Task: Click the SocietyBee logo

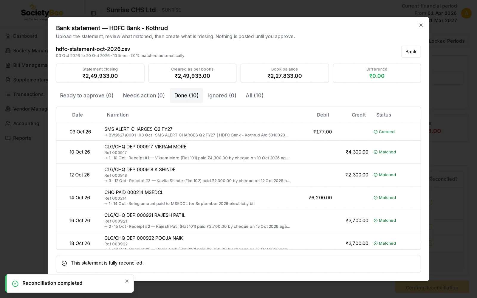Action: pos(42,13)
